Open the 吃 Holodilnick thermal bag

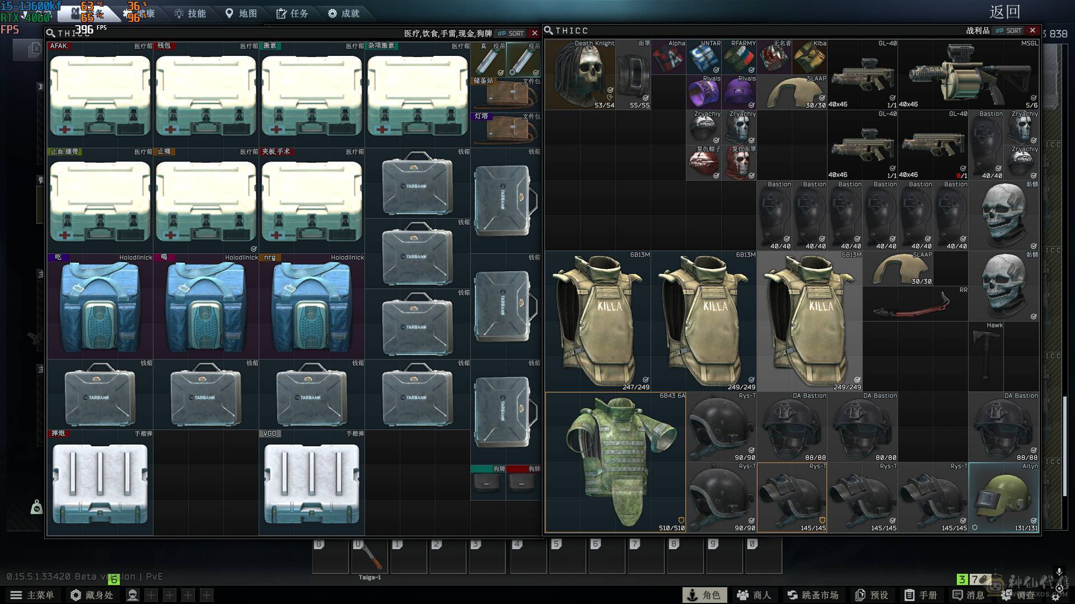(100, 306)
